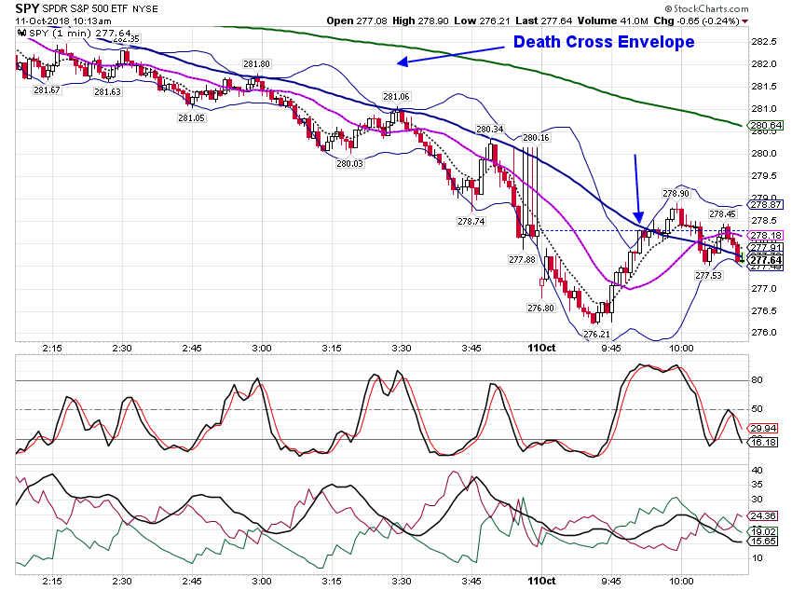The width and height of the screenshot is (792, 590).
Task: Click the 278.45 peak price label
Action: point(723,214)
